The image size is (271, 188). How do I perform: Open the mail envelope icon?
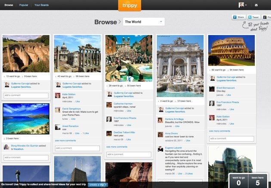(x=256, y=5)
